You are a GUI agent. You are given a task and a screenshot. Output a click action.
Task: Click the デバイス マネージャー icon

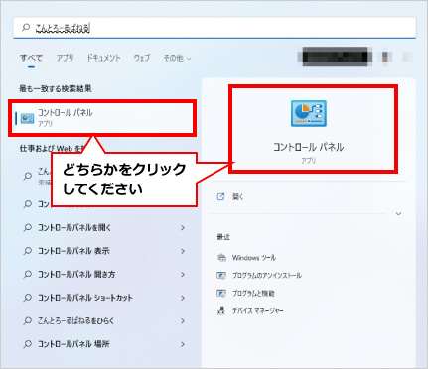(221, 310)
